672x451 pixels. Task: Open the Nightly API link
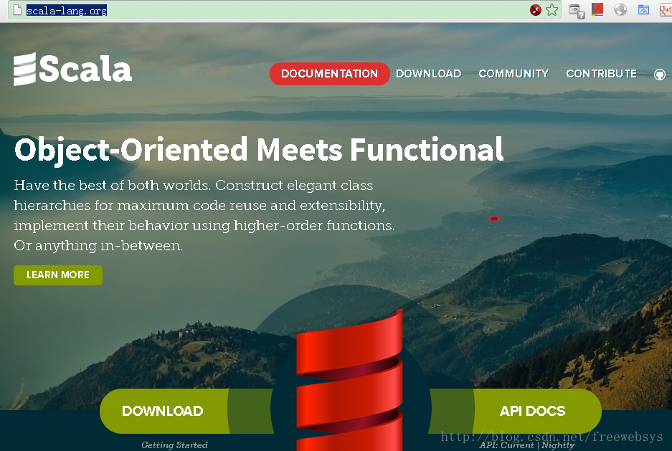[558, 445]
